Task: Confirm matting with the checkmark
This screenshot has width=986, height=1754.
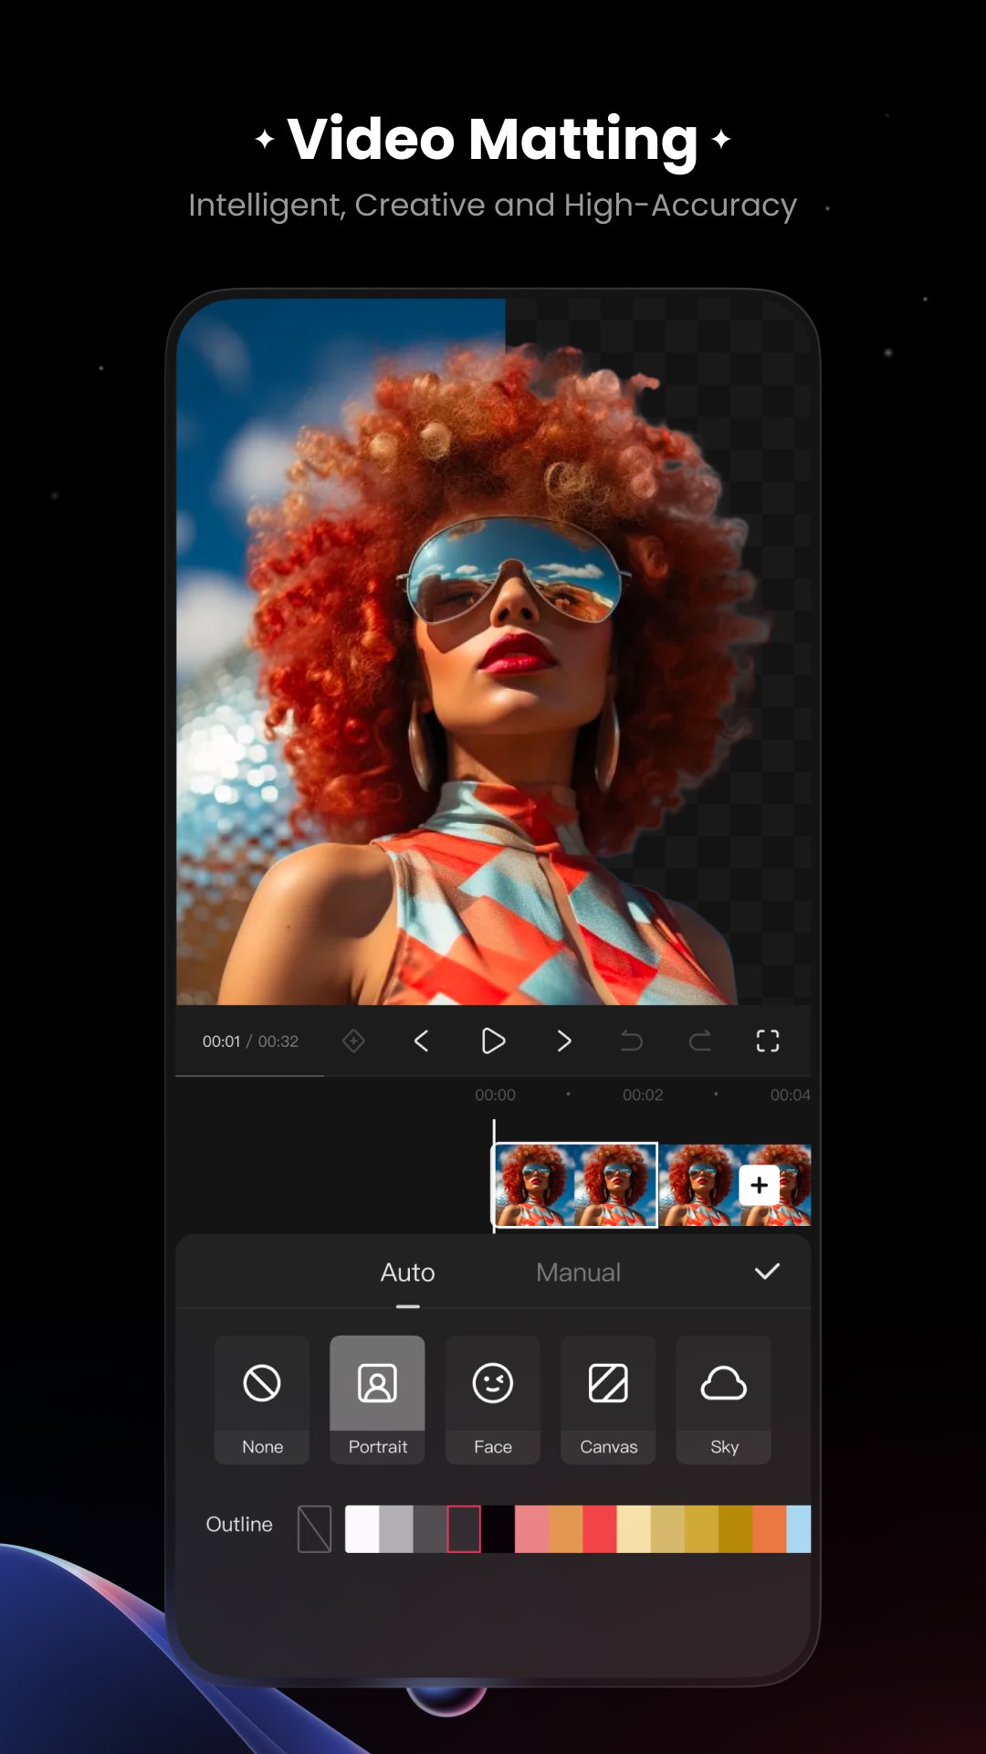Action: tap(767, 1272)
